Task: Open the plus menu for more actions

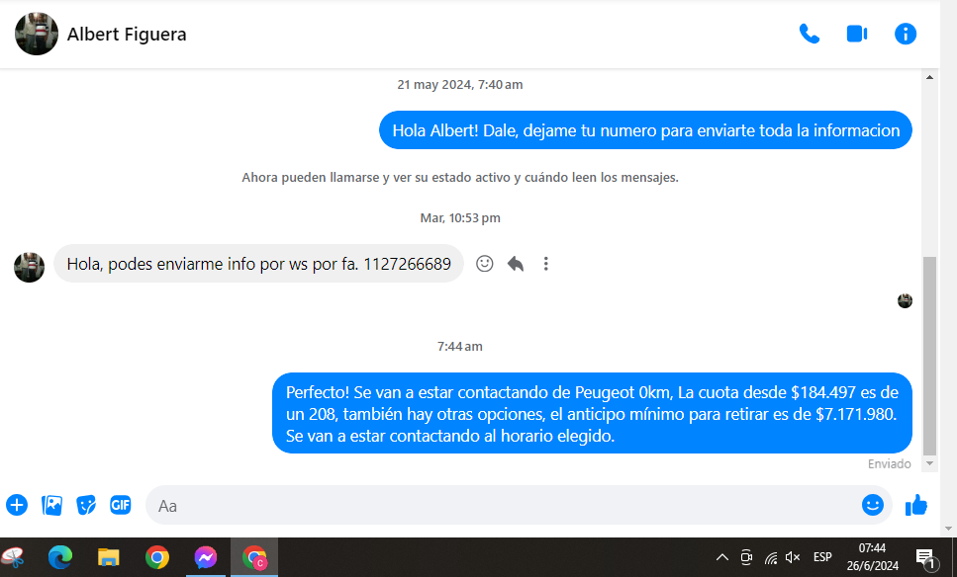Action: tap(17, 505)
